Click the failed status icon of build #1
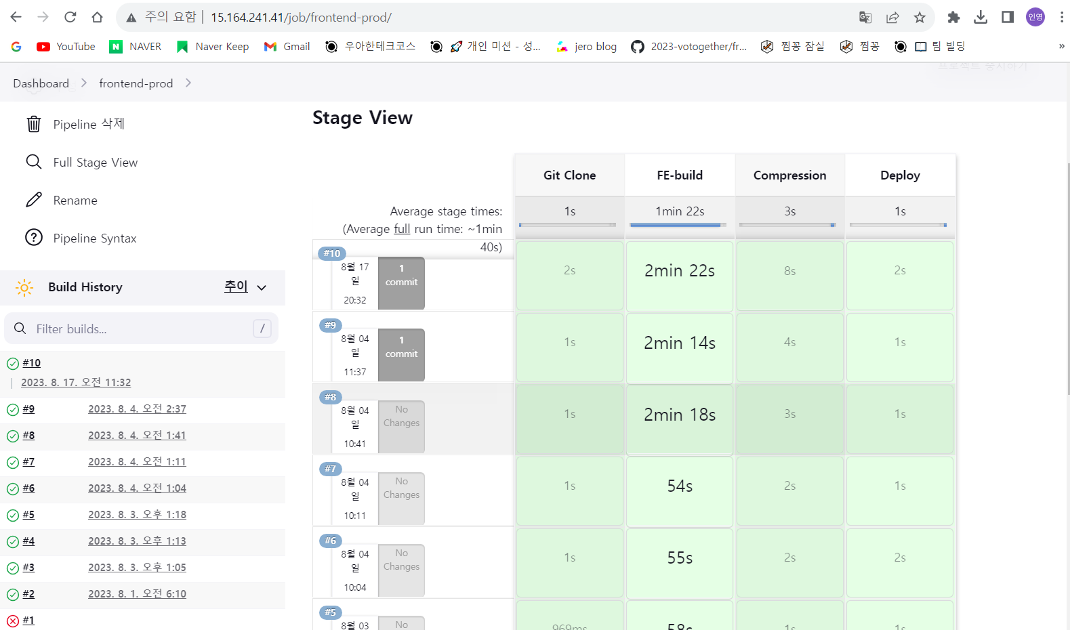 [x=13, y=621]
